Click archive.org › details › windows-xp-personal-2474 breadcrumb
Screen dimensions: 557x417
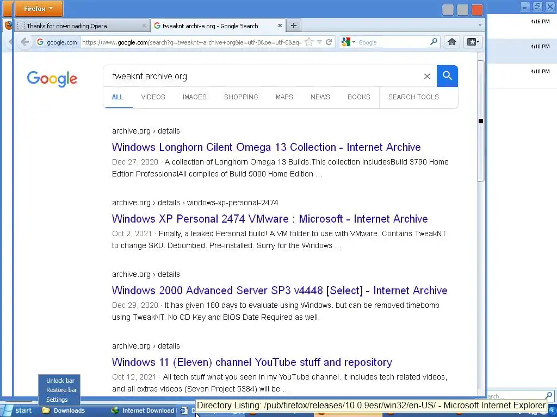point(195,203)
